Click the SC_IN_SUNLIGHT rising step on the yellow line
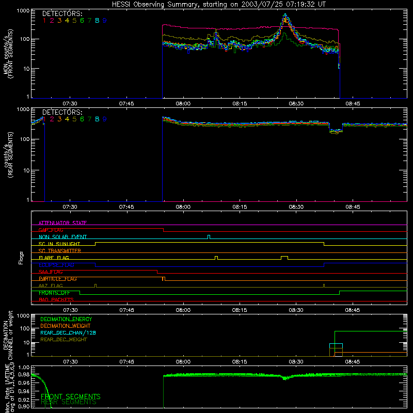This screenshot has width=413, height=413. click(x=96, y=244)
